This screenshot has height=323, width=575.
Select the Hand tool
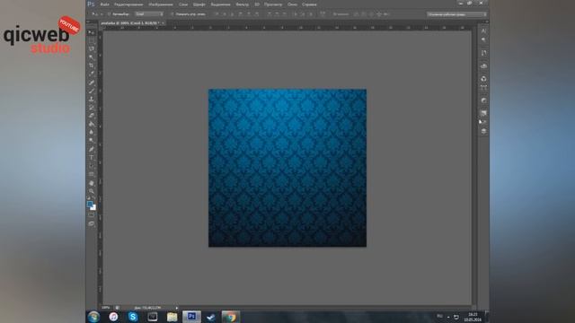coord(91,183)
